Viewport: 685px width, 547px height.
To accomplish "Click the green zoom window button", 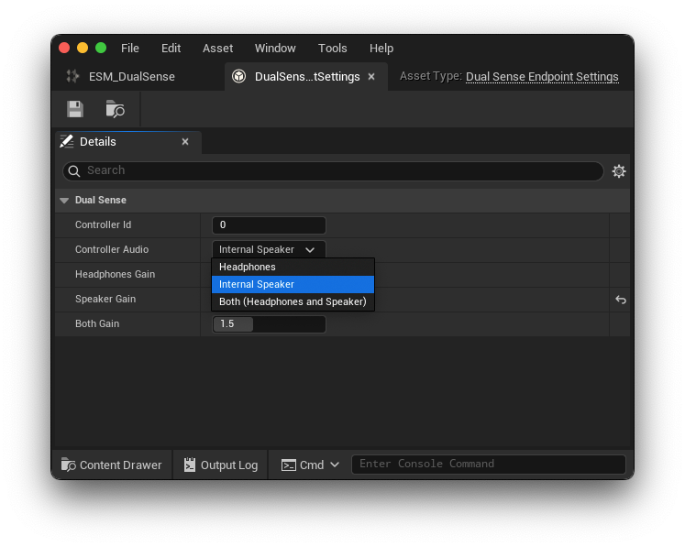I will click(x=101, y=48).
